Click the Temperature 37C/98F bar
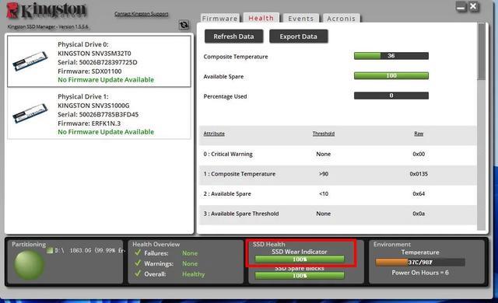This screenshot has height=303, width=498. click(x=420, y=262)
